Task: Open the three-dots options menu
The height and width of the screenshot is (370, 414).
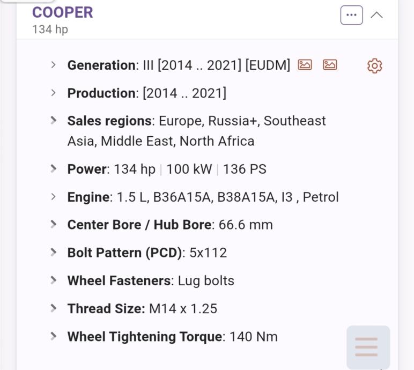Action: [351, 15]
